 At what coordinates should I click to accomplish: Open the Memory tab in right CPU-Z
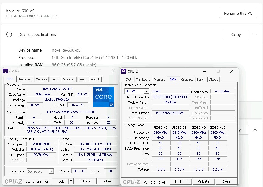click(160, 80)
